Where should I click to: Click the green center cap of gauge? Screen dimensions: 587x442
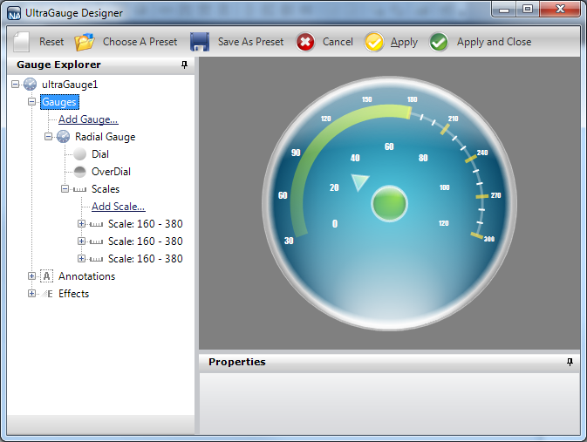point(389,203)
